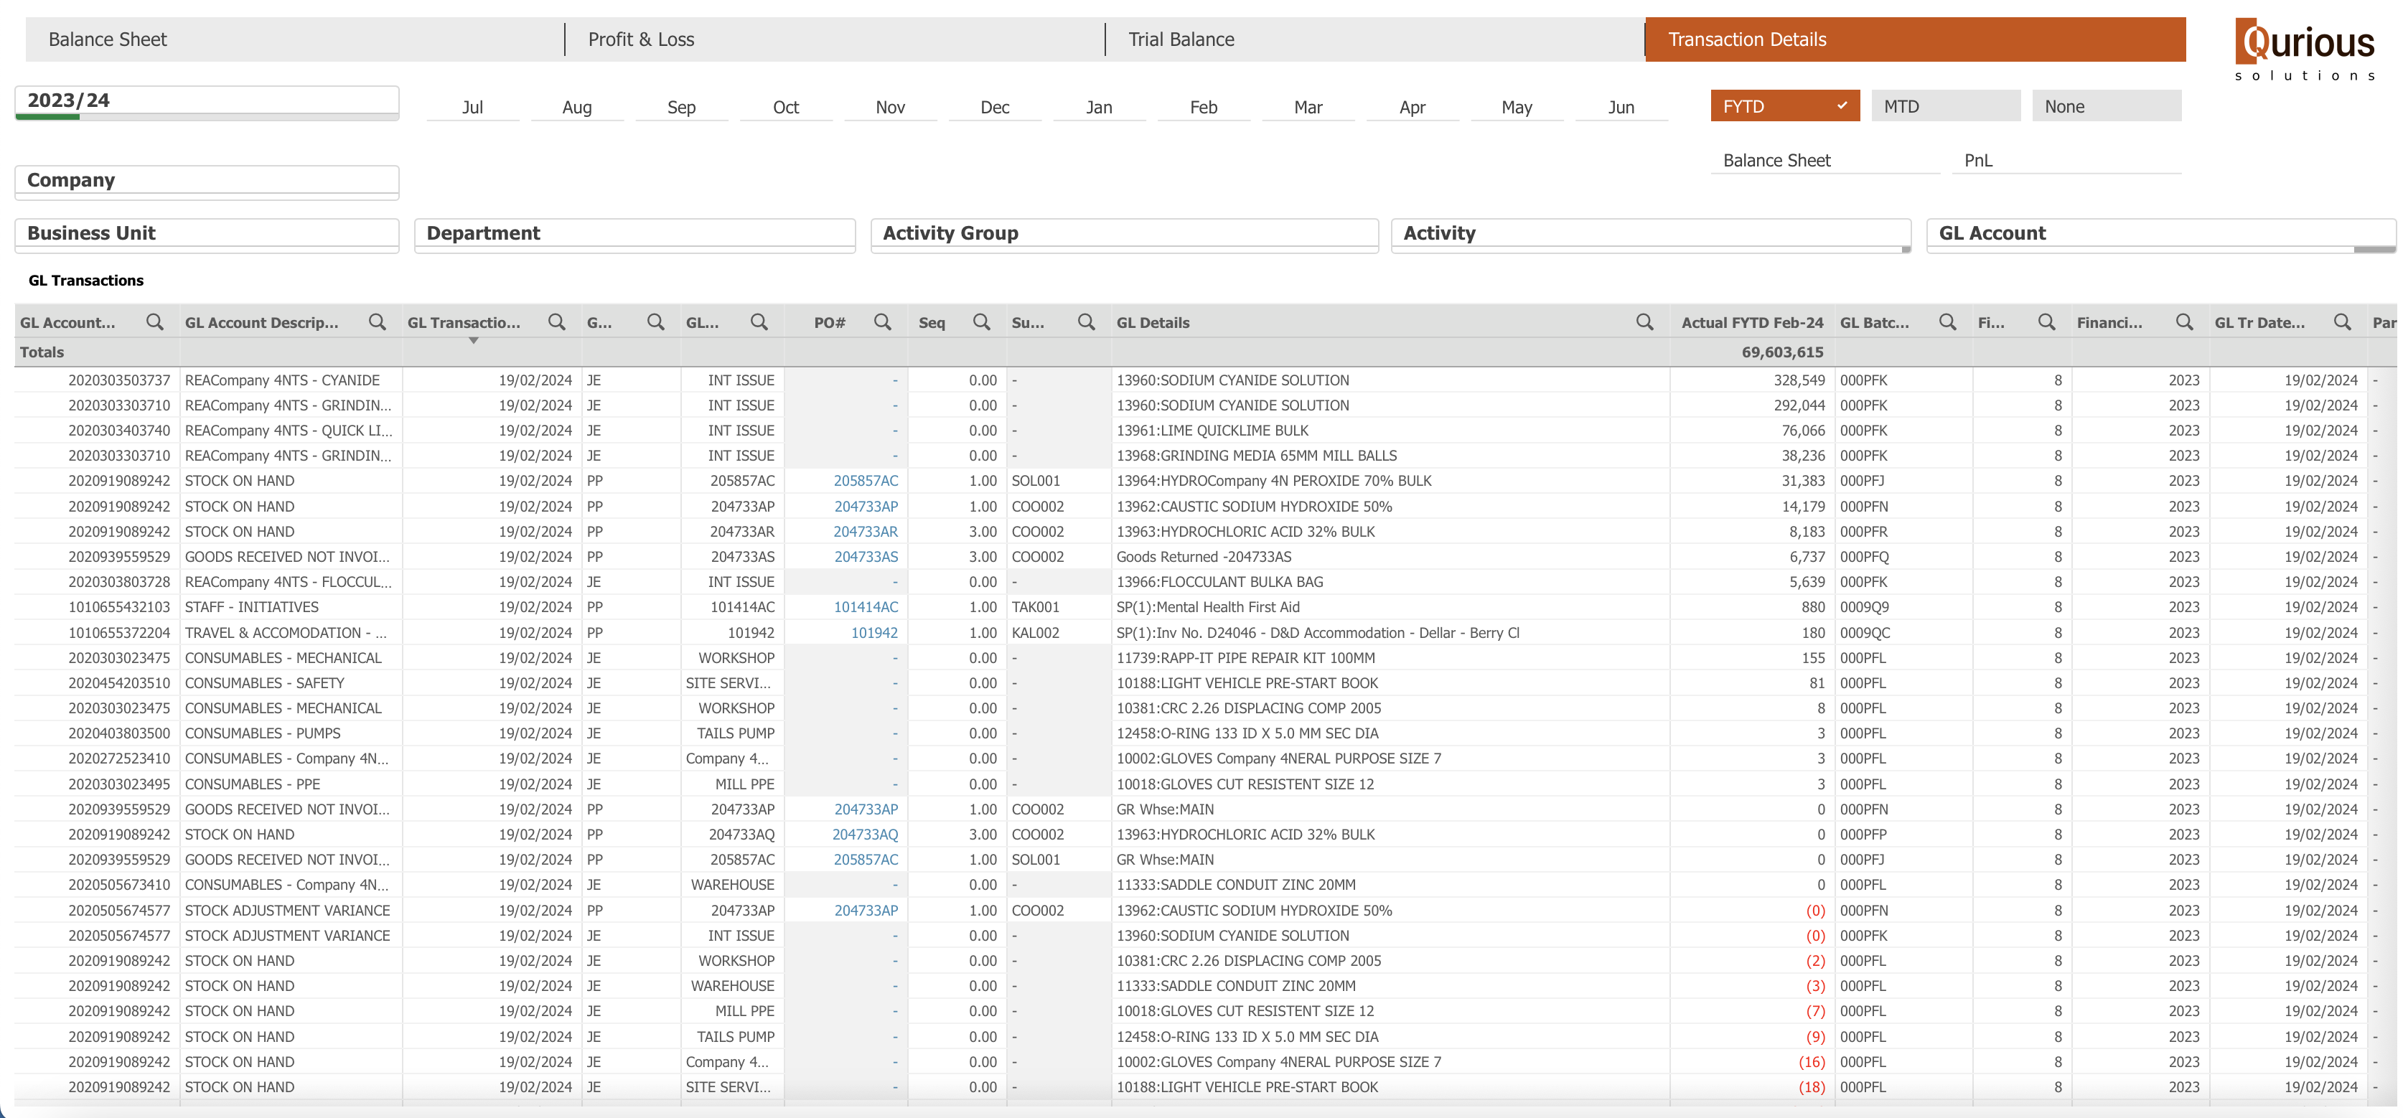Open the Activity filter list
This screenshot has height=1118, width=2403.
[1650, 235]
